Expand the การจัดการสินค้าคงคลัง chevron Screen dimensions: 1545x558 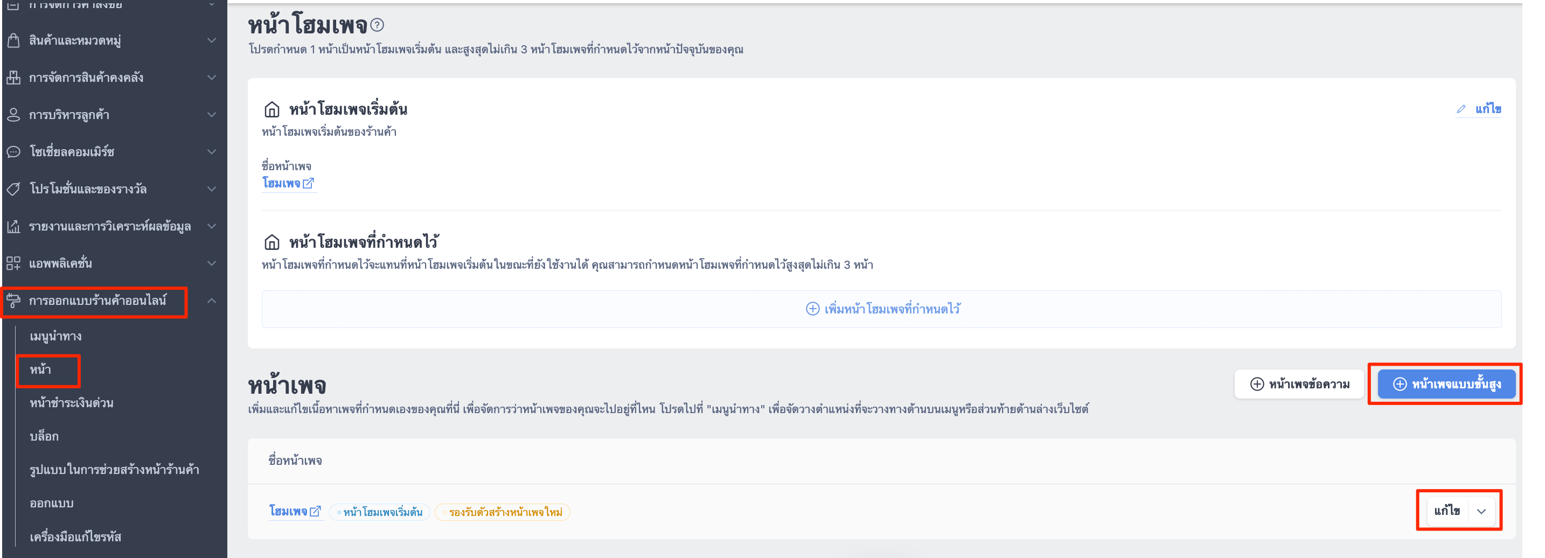tap(212, 78)
